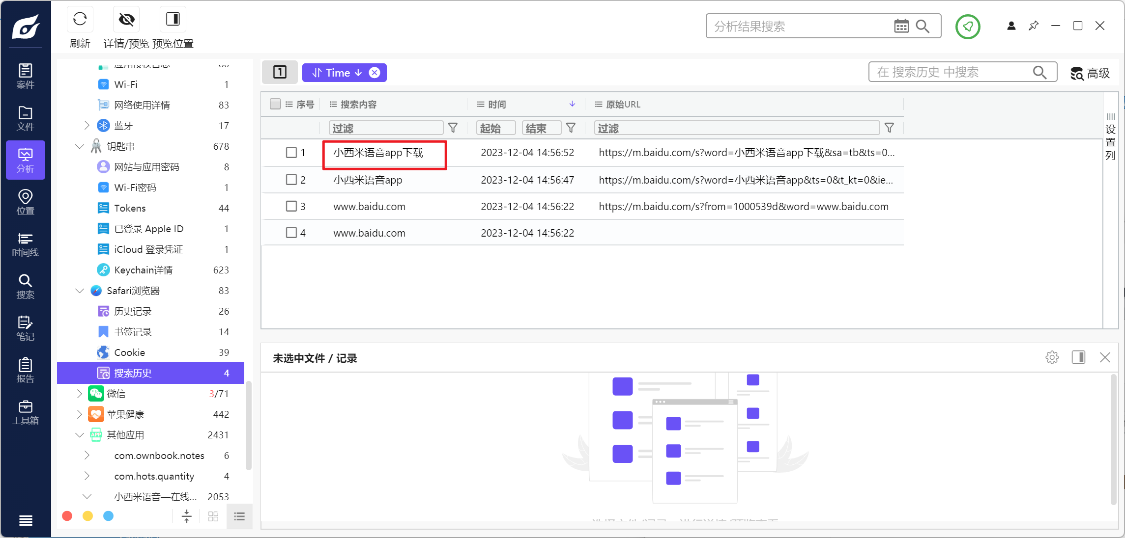This screenshot has height=538, width=1125.
Task: Collapse the 其他应用 tree node
Action: tap(80, 435)
